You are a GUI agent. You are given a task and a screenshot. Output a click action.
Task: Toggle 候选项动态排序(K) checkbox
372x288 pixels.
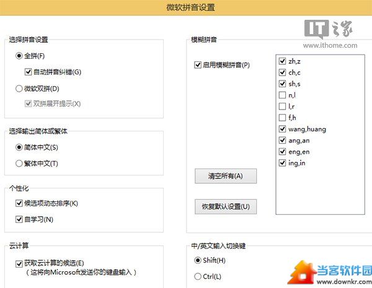19,203
